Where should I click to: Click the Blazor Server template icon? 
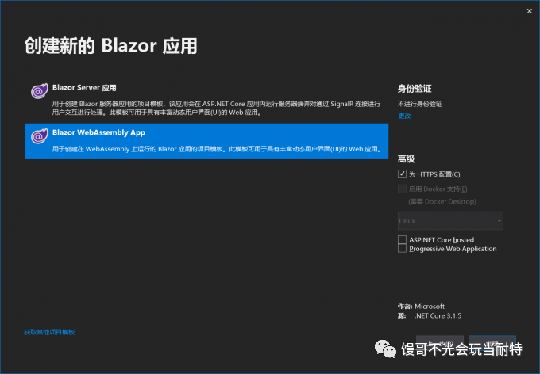coord(39,91)
